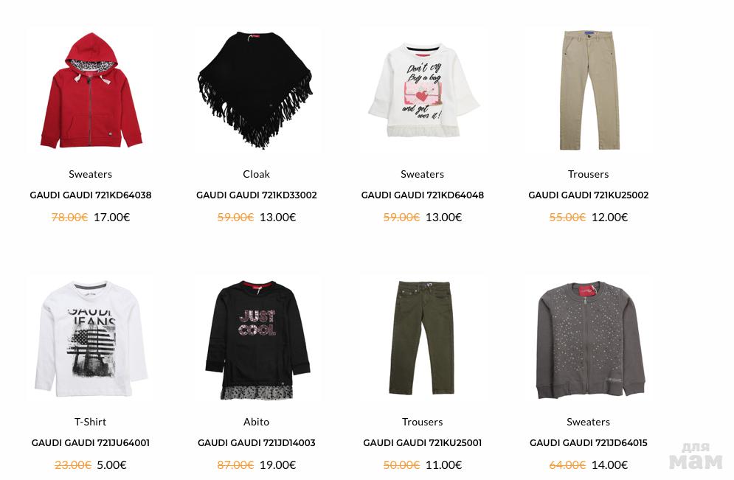Click product title GAUDI GAUDI 721KU25001
Screen dimensions: 734x480
tap(422, 442)
